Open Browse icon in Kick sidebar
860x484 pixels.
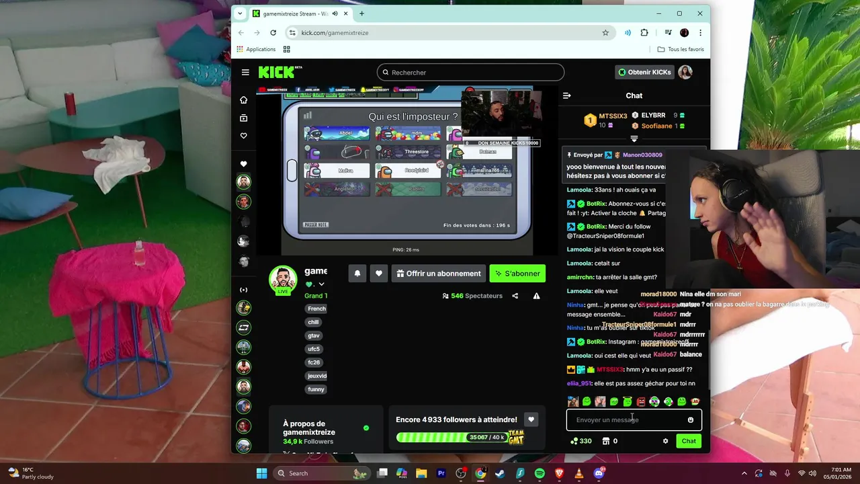click(243, 118)
